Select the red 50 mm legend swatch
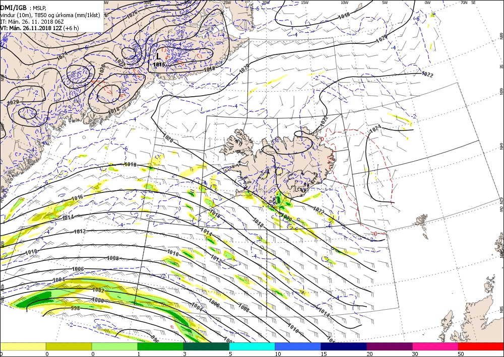The image size is (504, 357). 481,346
